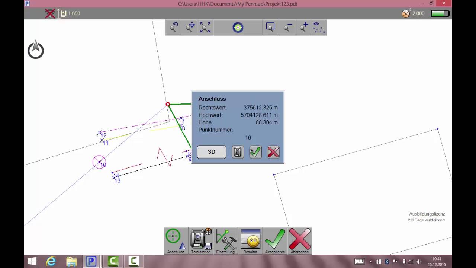
Task: Select the zoom window tool
Action: (270, 28)
